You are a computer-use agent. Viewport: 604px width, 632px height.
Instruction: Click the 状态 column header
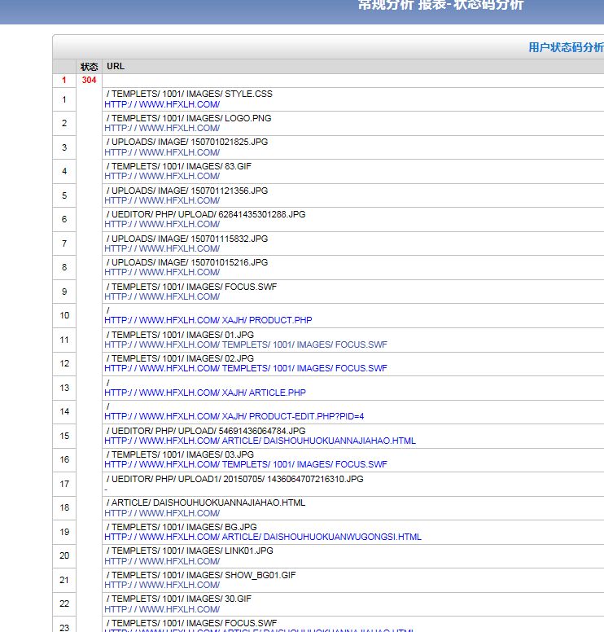click(x=89, y=67)
